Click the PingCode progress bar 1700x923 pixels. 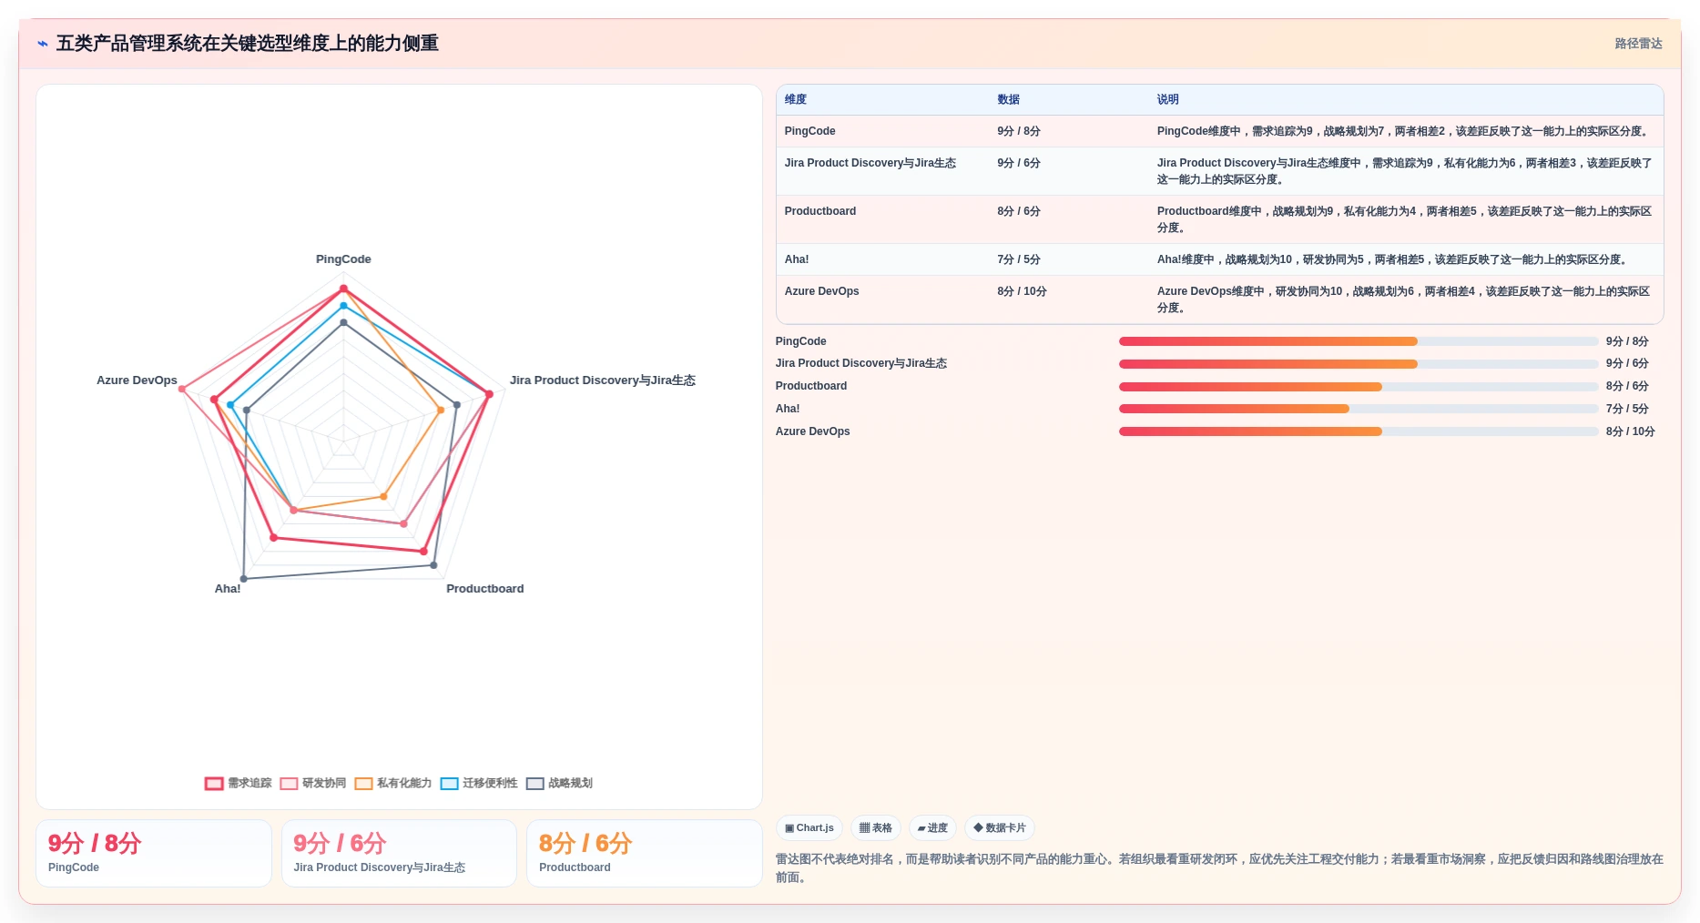pyautogui.click(x=1359, y=341)
